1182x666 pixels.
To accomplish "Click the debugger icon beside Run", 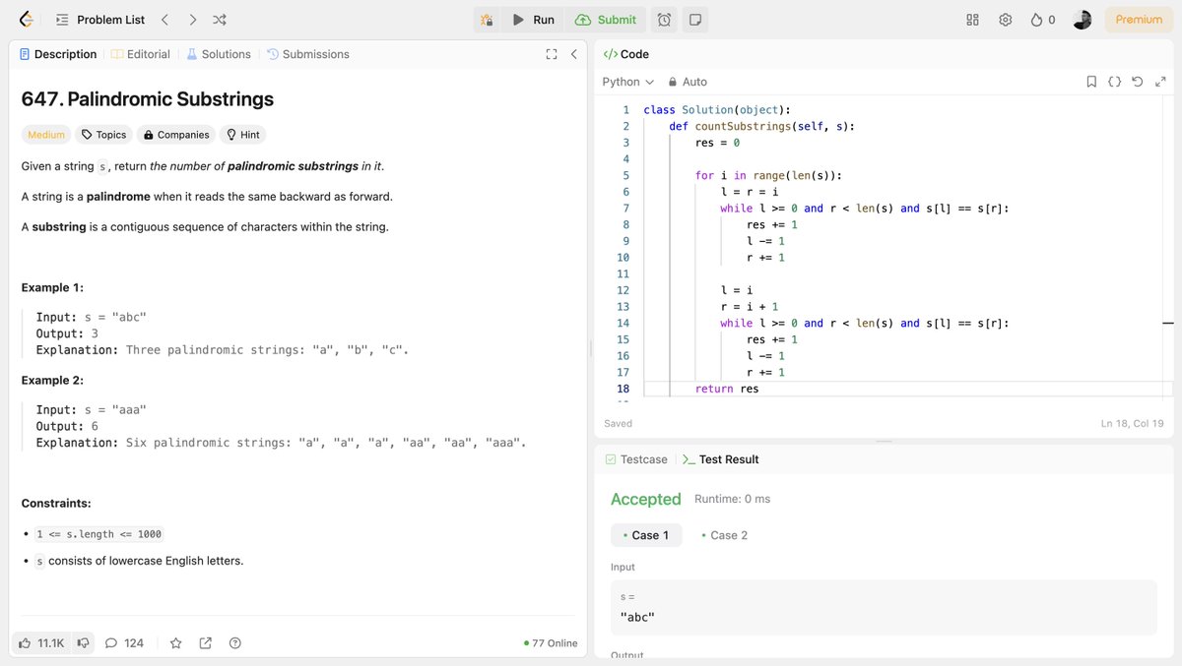I will 487,20.
